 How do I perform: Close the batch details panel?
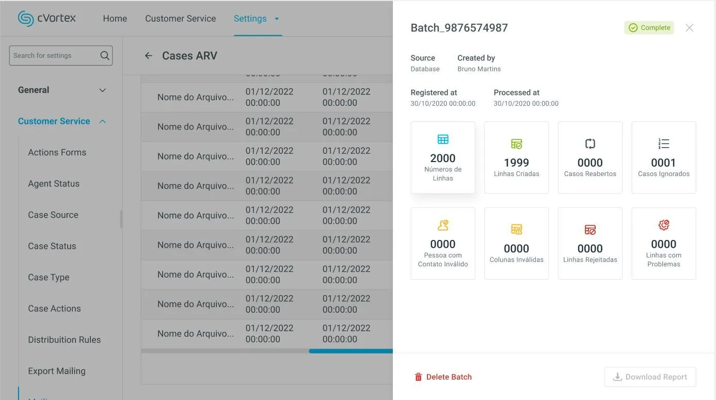tap(689, 28)
